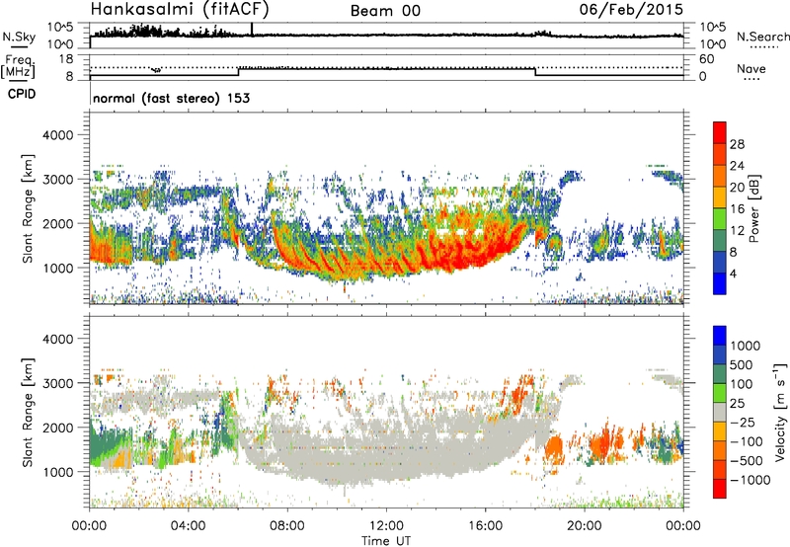790x547 pixels.
Task: Click the red segment of power colorbar
Action: pos(720,133)
